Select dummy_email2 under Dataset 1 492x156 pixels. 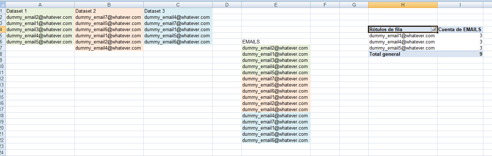click(40, 17)
